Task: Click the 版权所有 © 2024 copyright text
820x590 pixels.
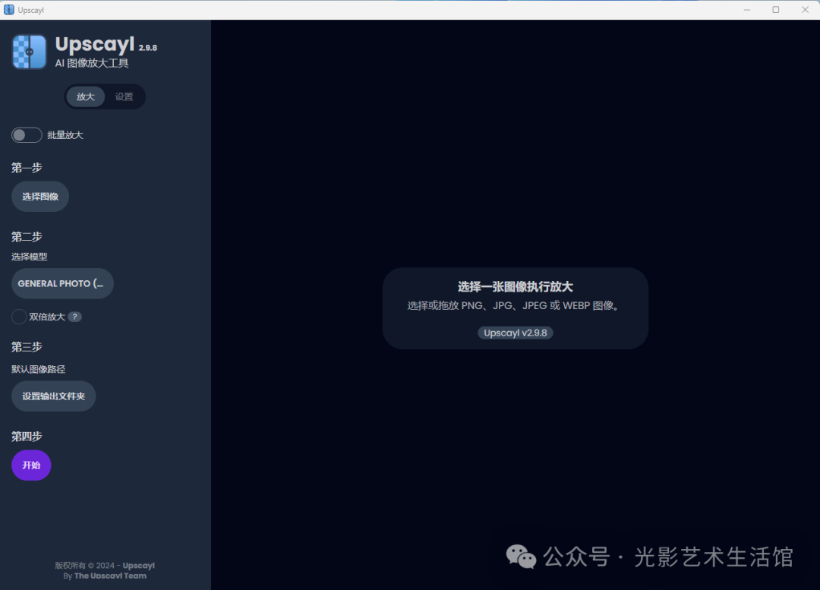Action: click(105, 565)
